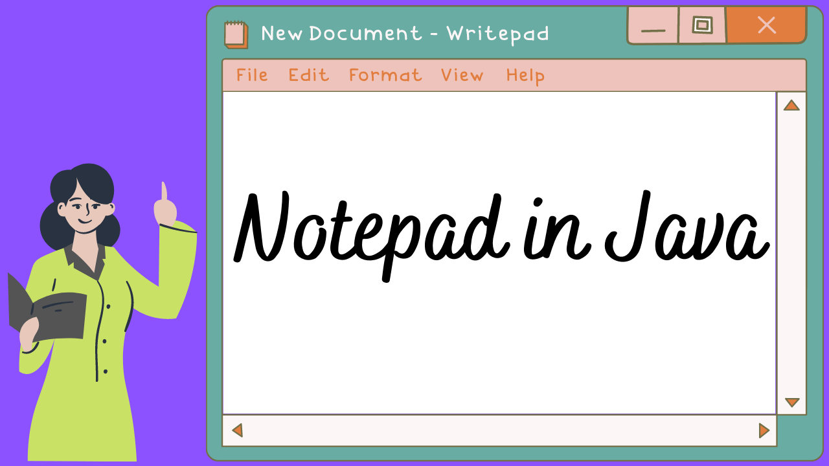
Task: Open the Edit menu
Action: 308,75
